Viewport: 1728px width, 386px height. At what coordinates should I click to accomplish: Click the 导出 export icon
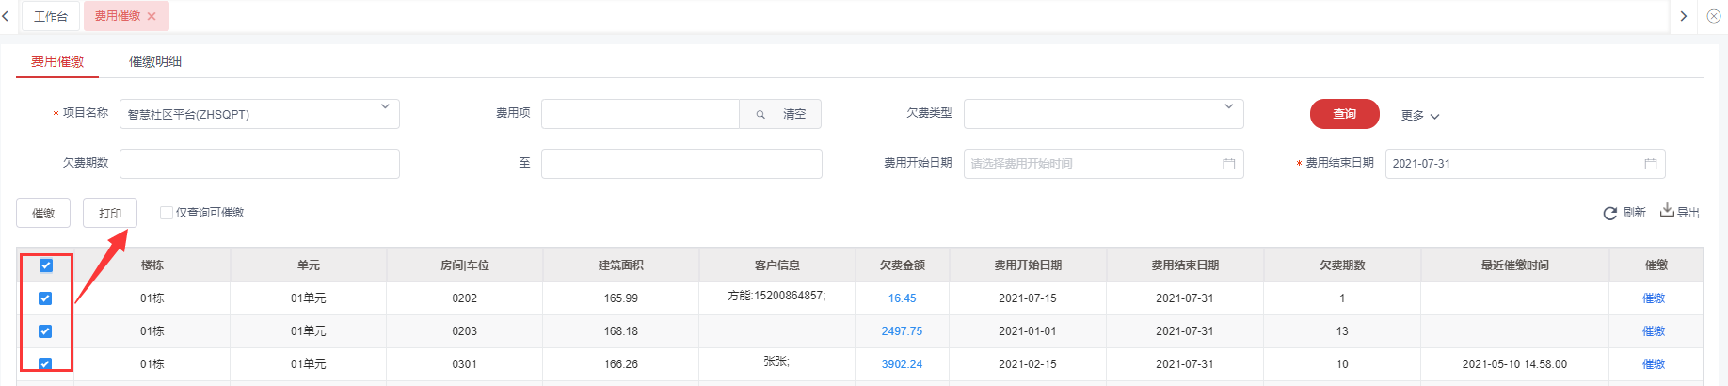tap(1667, 211)
